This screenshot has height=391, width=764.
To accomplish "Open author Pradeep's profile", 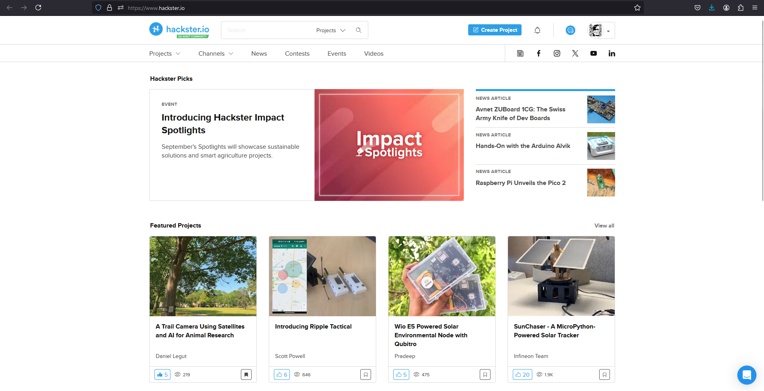I will pyautogui.click(x=405, y=356).
